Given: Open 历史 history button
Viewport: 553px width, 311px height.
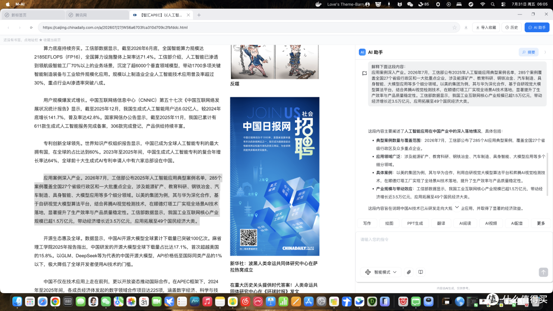Looking at the screenshot, I should 512,28.
